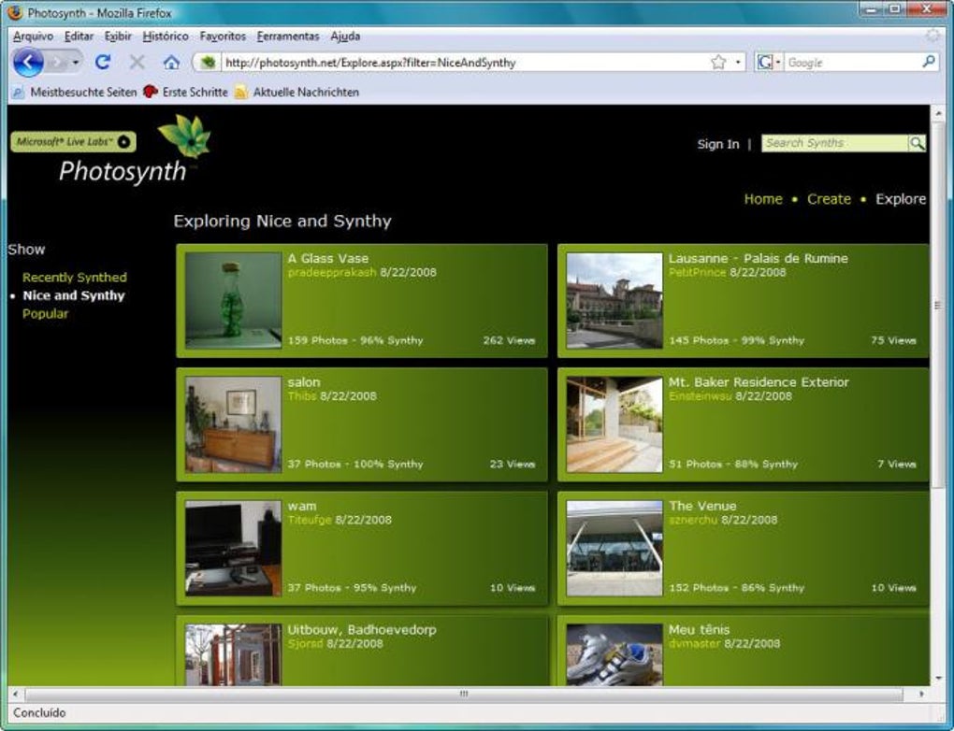Open user Thibs' profile
Image resolution: width=954 pixels, height=731 pixels.
(x=302, y=396)
